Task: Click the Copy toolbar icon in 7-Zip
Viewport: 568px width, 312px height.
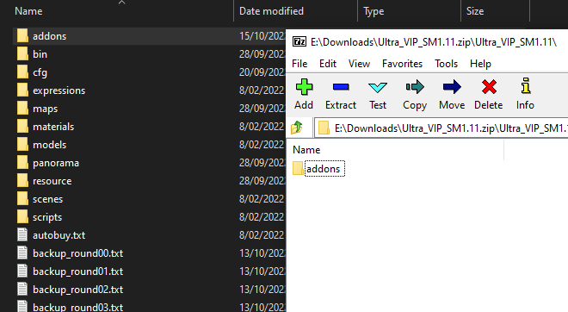Action: click(x=415, y=87)
